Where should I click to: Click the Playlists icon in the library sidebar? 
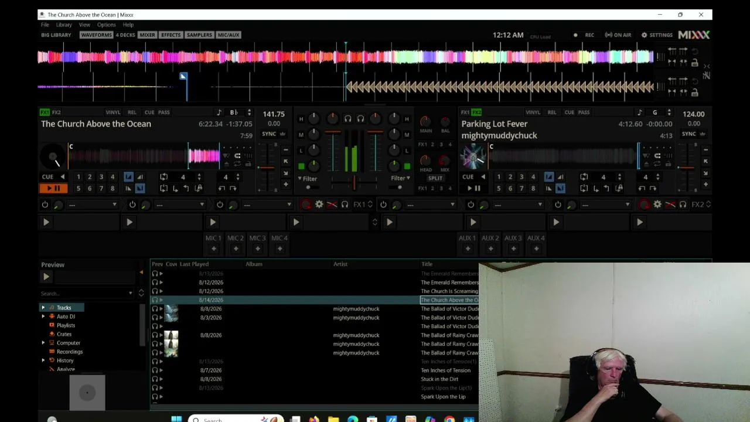[x=52, y=325]
